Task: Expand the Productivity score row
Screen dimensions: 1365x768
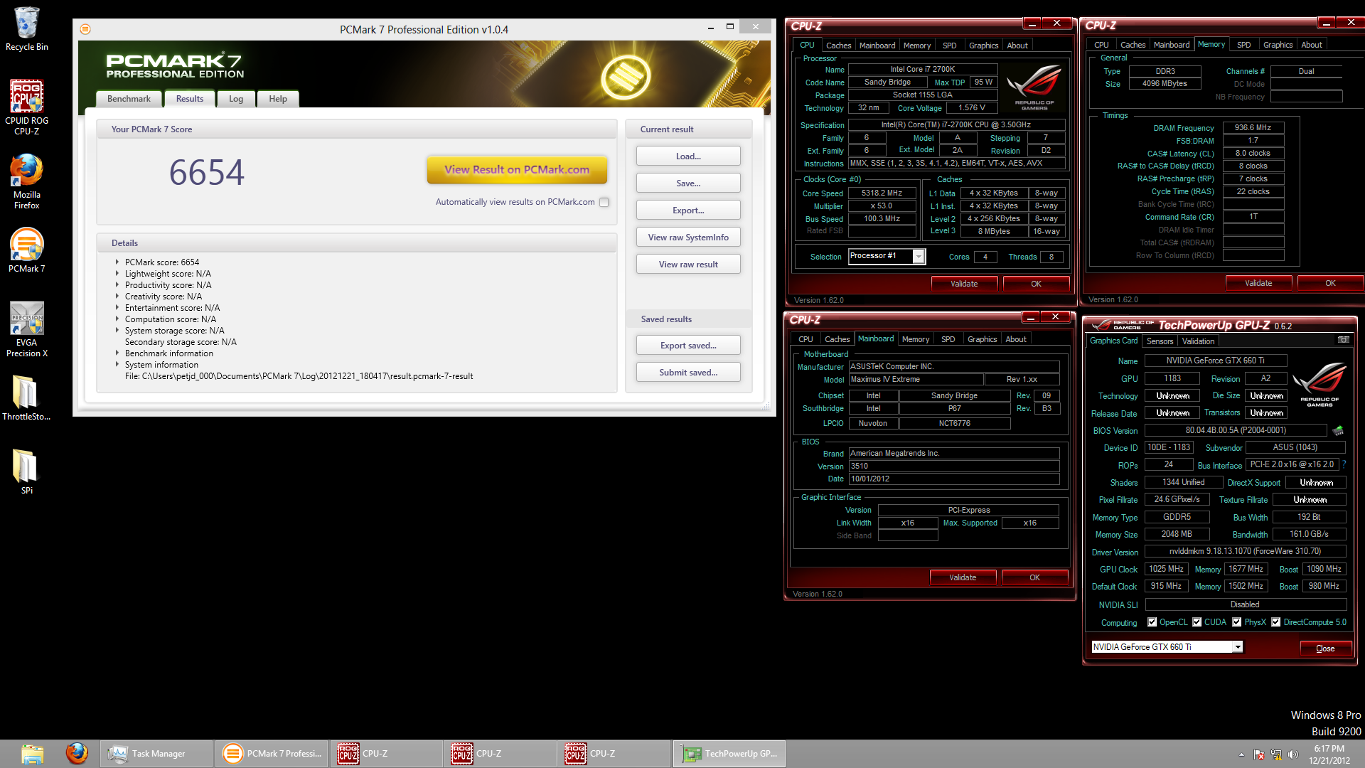Action: pos(117,285)
